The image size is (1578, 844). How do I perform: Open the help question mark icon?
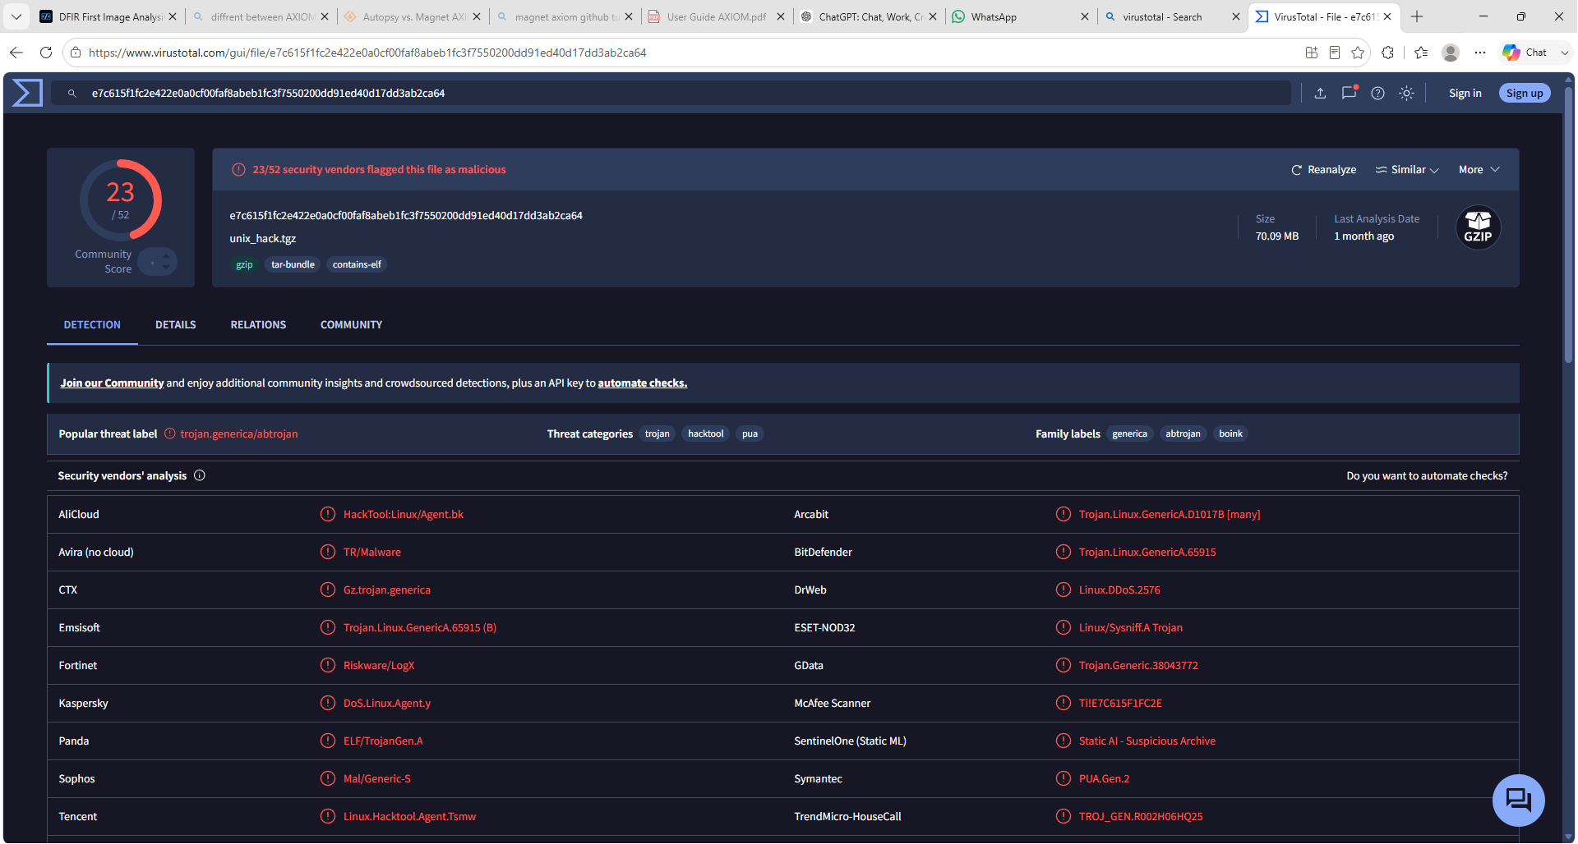coord(1377,94)
